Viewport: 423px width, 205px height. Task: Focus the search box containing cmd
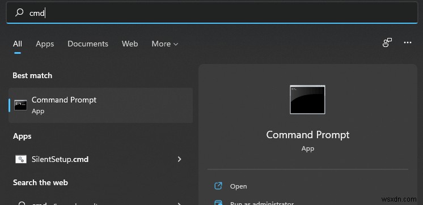212,12
